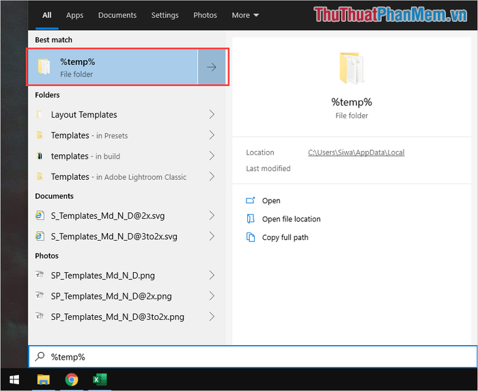Switch to the Apps search tab
The image size is (478, 391).
(74, 15)
